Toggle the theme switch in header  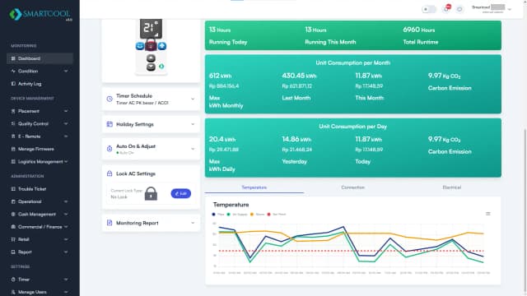(x=429, y=9)
